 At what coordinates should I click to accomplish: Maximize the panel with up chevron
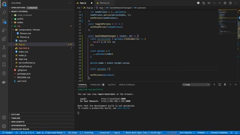[230, 84]
